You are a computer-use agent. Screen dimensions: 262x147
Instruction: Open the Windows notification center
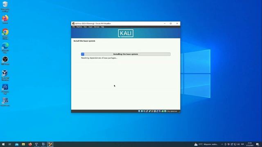pyautogui.click(x=257, y=144)
